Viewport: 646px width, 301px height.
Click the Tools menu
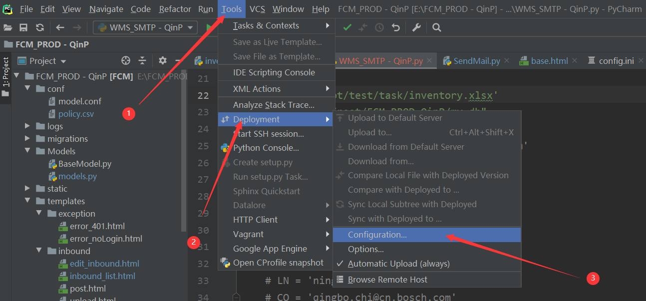[232, 9]
